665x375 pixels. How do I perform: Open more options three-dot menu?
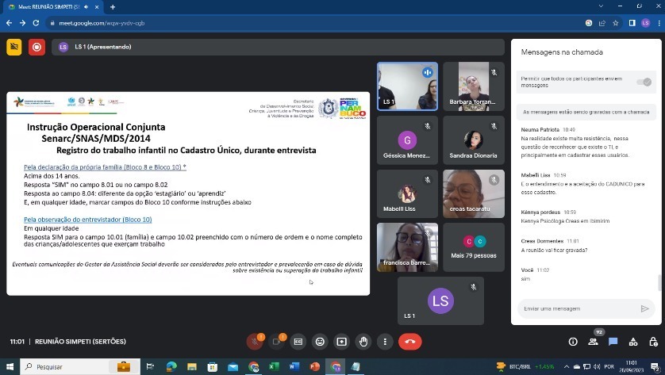tap(386, 342)
